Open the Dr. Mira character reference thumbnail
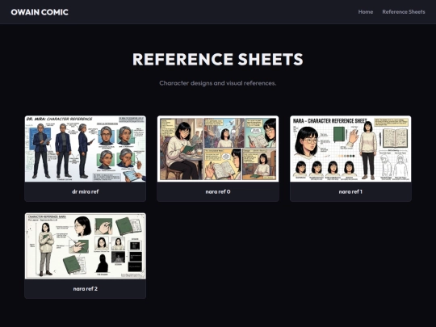436x327 pixels. point(85,149)
